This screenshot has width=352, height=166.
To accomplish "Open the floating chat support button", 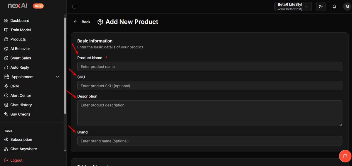I will click(345, 156).
